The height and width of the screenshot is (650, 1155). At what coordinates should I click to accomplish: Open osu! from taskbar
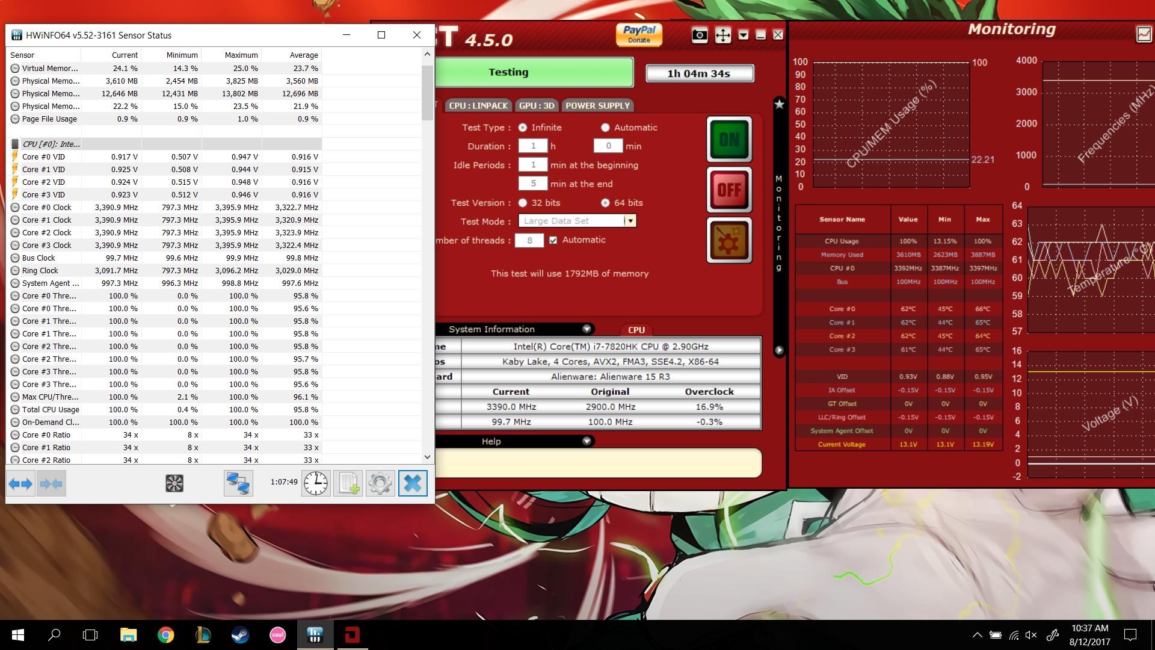click(x=277, y=635)
